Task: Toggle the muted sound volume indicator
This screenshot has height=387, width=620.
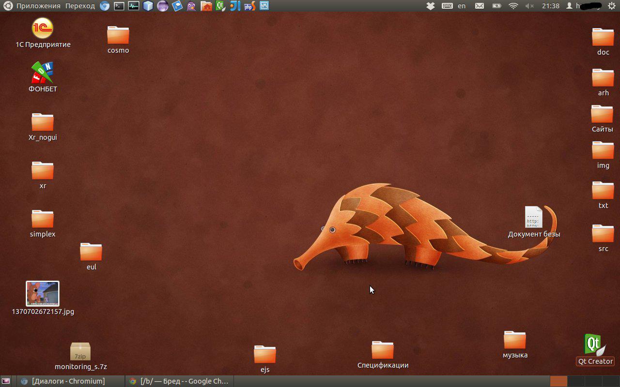Action: coord(529,6)
